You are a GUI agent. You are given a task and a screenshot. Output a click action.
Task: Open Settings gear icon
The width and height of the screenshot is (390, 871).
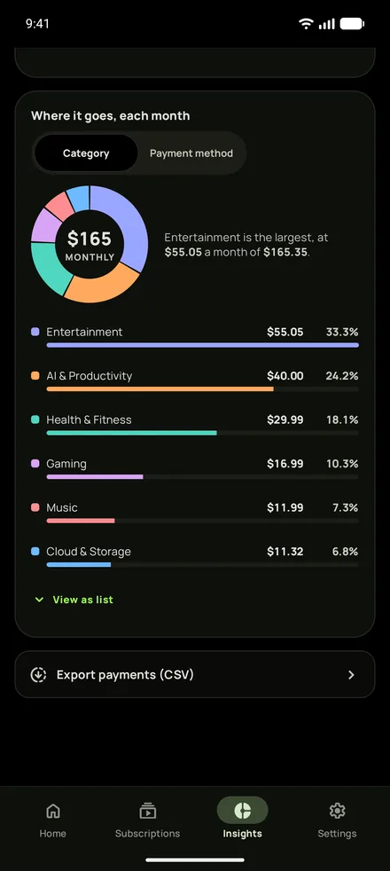tap(337, 811)
